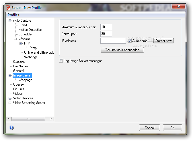Select the Website tree item

pyautogui.click(x=24, y=39)
